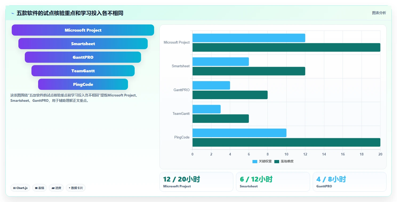Toggle the 落地难度 legend color box
This screenshot has height=202, width=397.
[277, 161]
